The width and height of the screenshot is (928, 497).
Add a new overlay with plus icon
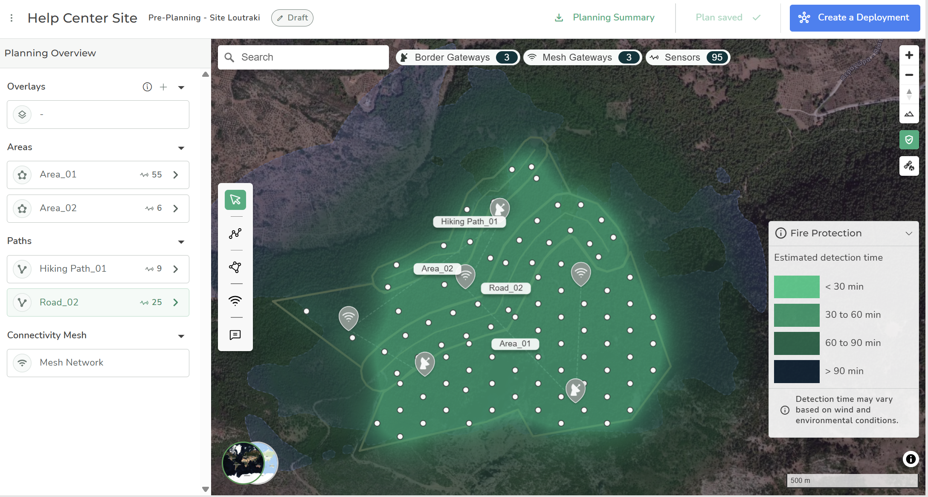[163, 87]
